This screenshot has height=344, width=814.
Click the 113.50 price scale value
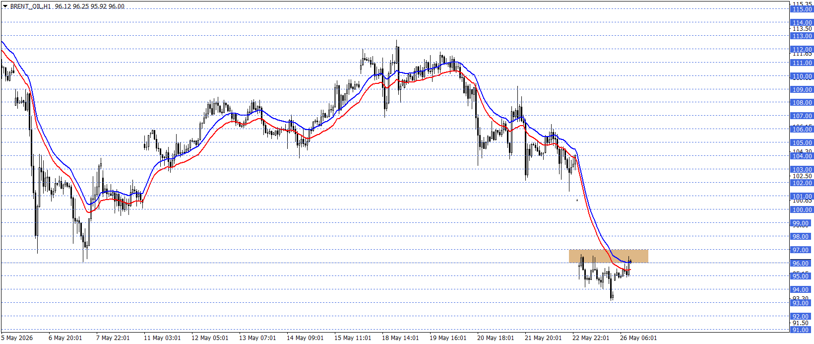[x=803, y=29]
